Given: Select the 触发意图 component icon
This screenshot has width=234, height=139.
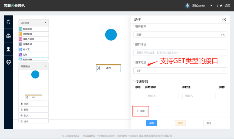Looking at the screenshot, I should [x=20, y=29].
